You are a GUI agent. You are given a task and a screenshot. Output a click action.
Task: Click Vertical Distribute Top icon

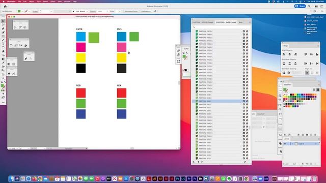click(x=284, y=64)
